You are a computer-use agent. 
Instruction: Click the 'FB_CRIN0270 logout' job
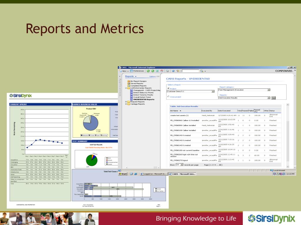click(x=179, y=160)
